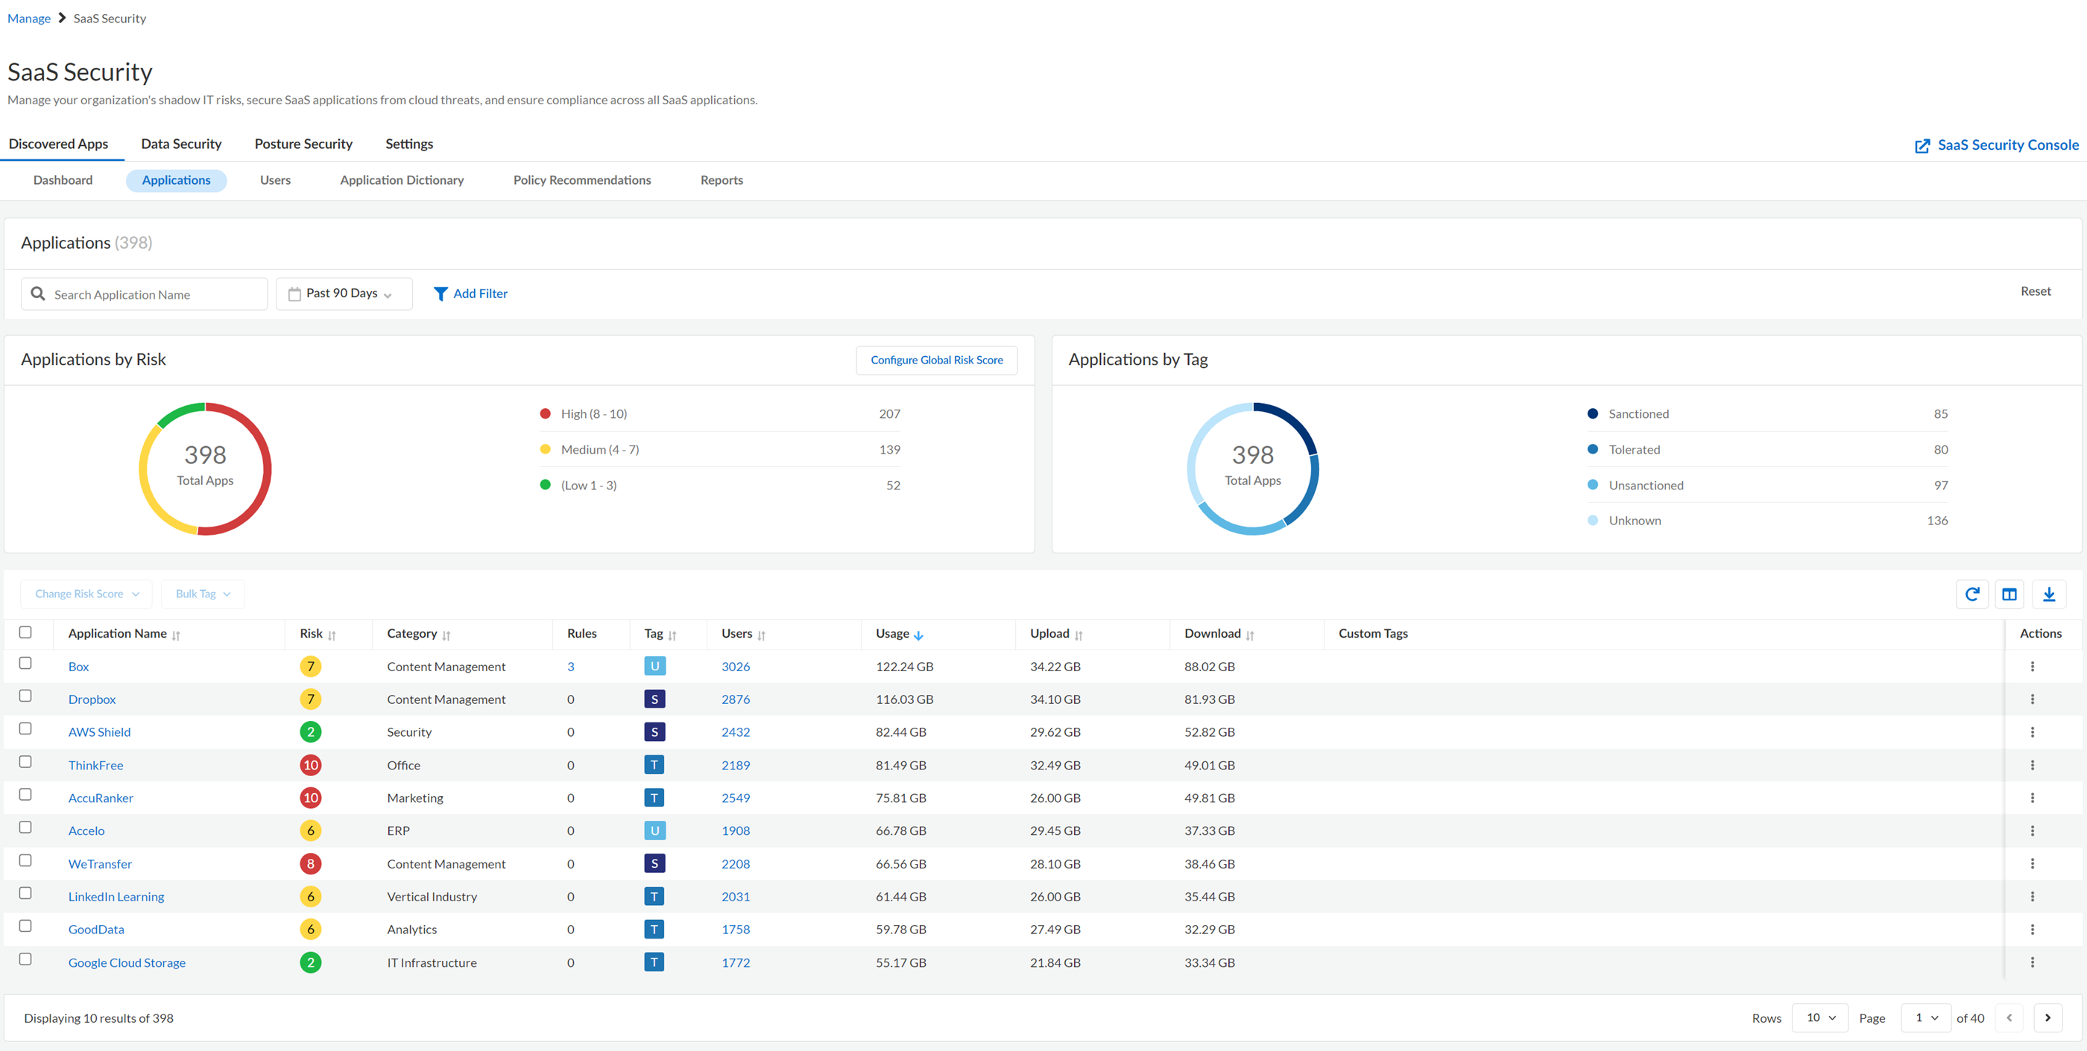Click the Search Application Name field
Screen dimensions: 2087x1051
point(154,295)
